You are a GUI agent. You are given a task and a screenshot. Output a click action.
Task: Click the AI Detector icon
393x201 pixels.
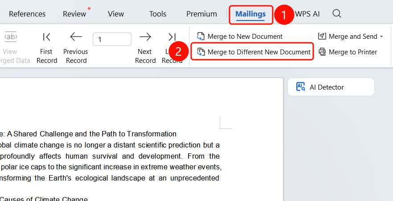click(x=300, y=87)
